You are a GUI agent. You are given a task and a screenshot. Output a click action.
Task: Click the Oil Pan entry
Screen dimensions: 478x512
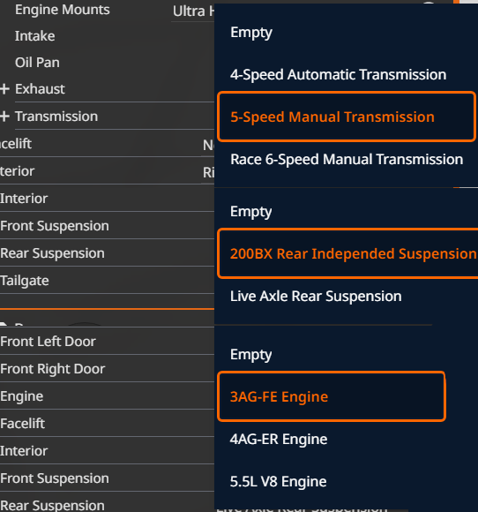(x=37, y=63)
